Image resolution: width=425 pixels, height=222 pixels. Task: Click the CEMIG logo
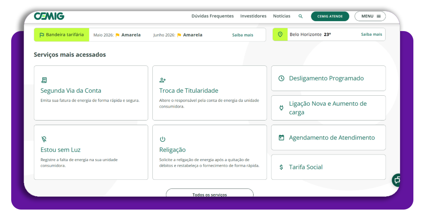point(49,16)
